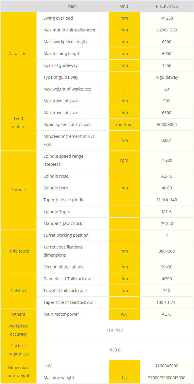Click the AC75 main motor power value

click(167, 314)
